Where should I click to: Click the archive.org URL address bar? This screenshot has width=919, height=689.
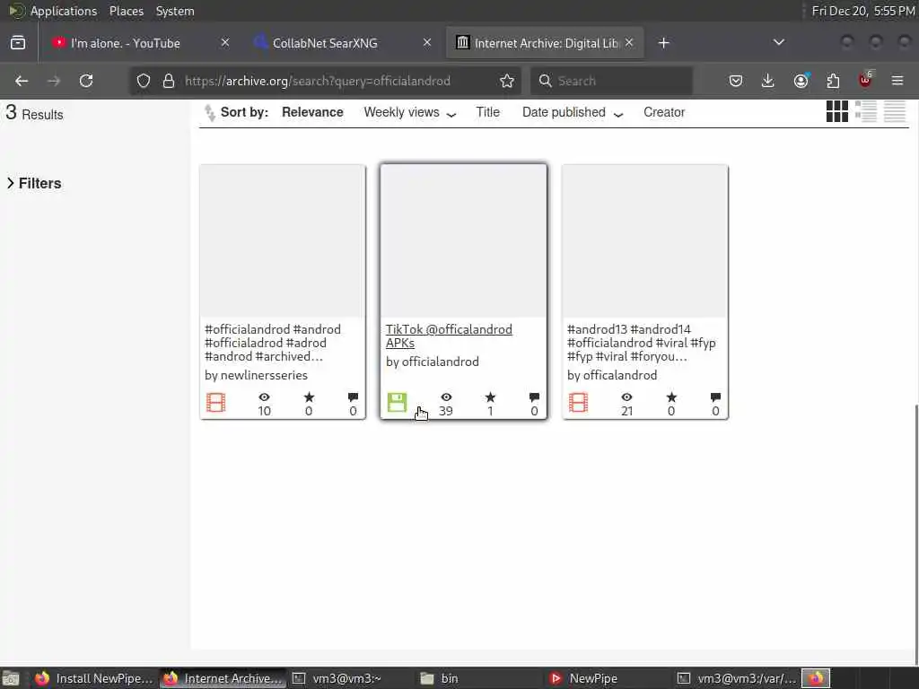(323, 81)
